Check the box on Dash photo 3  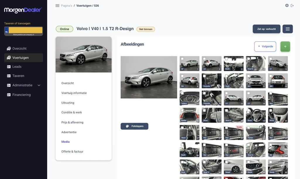[x=226, y=59]
